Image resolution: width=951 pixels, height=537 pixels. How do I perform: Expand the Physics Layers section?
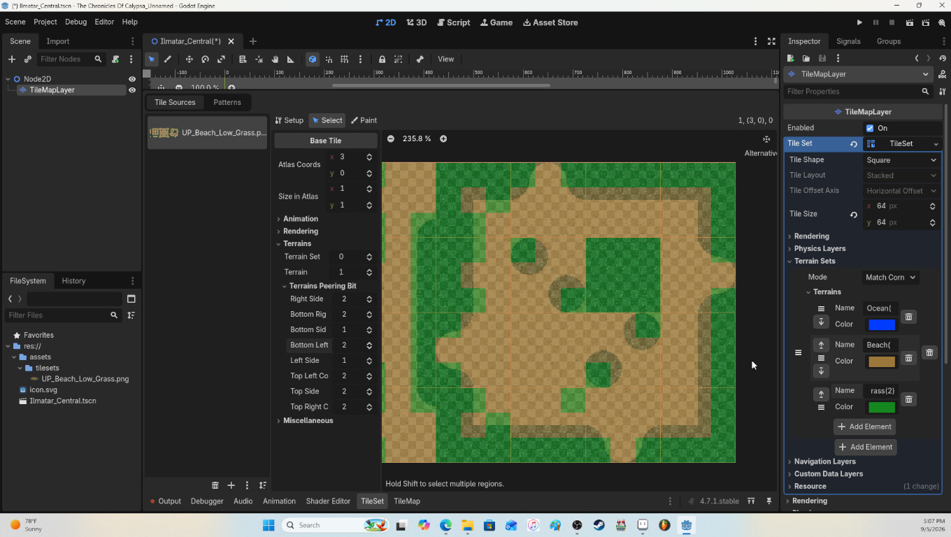(820, 248)
